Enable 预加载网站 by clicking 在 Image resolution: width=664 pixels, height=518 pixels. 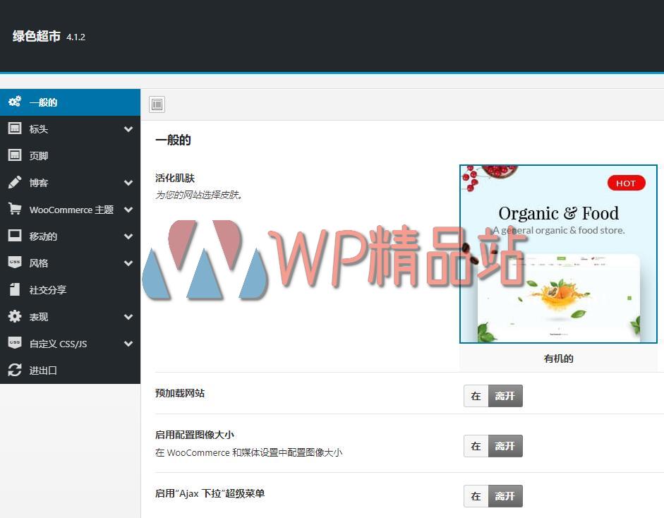(x=476, y=396)
